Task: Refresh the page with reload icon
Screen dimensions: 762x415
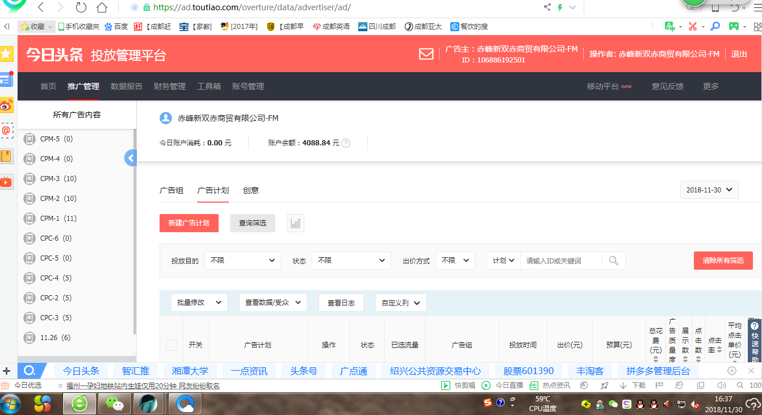Action: point(81,7)
